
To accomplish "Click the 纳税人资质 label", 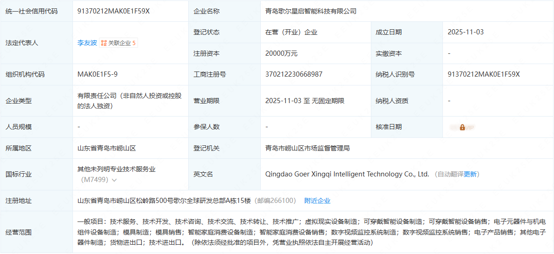I will [392, 101].
